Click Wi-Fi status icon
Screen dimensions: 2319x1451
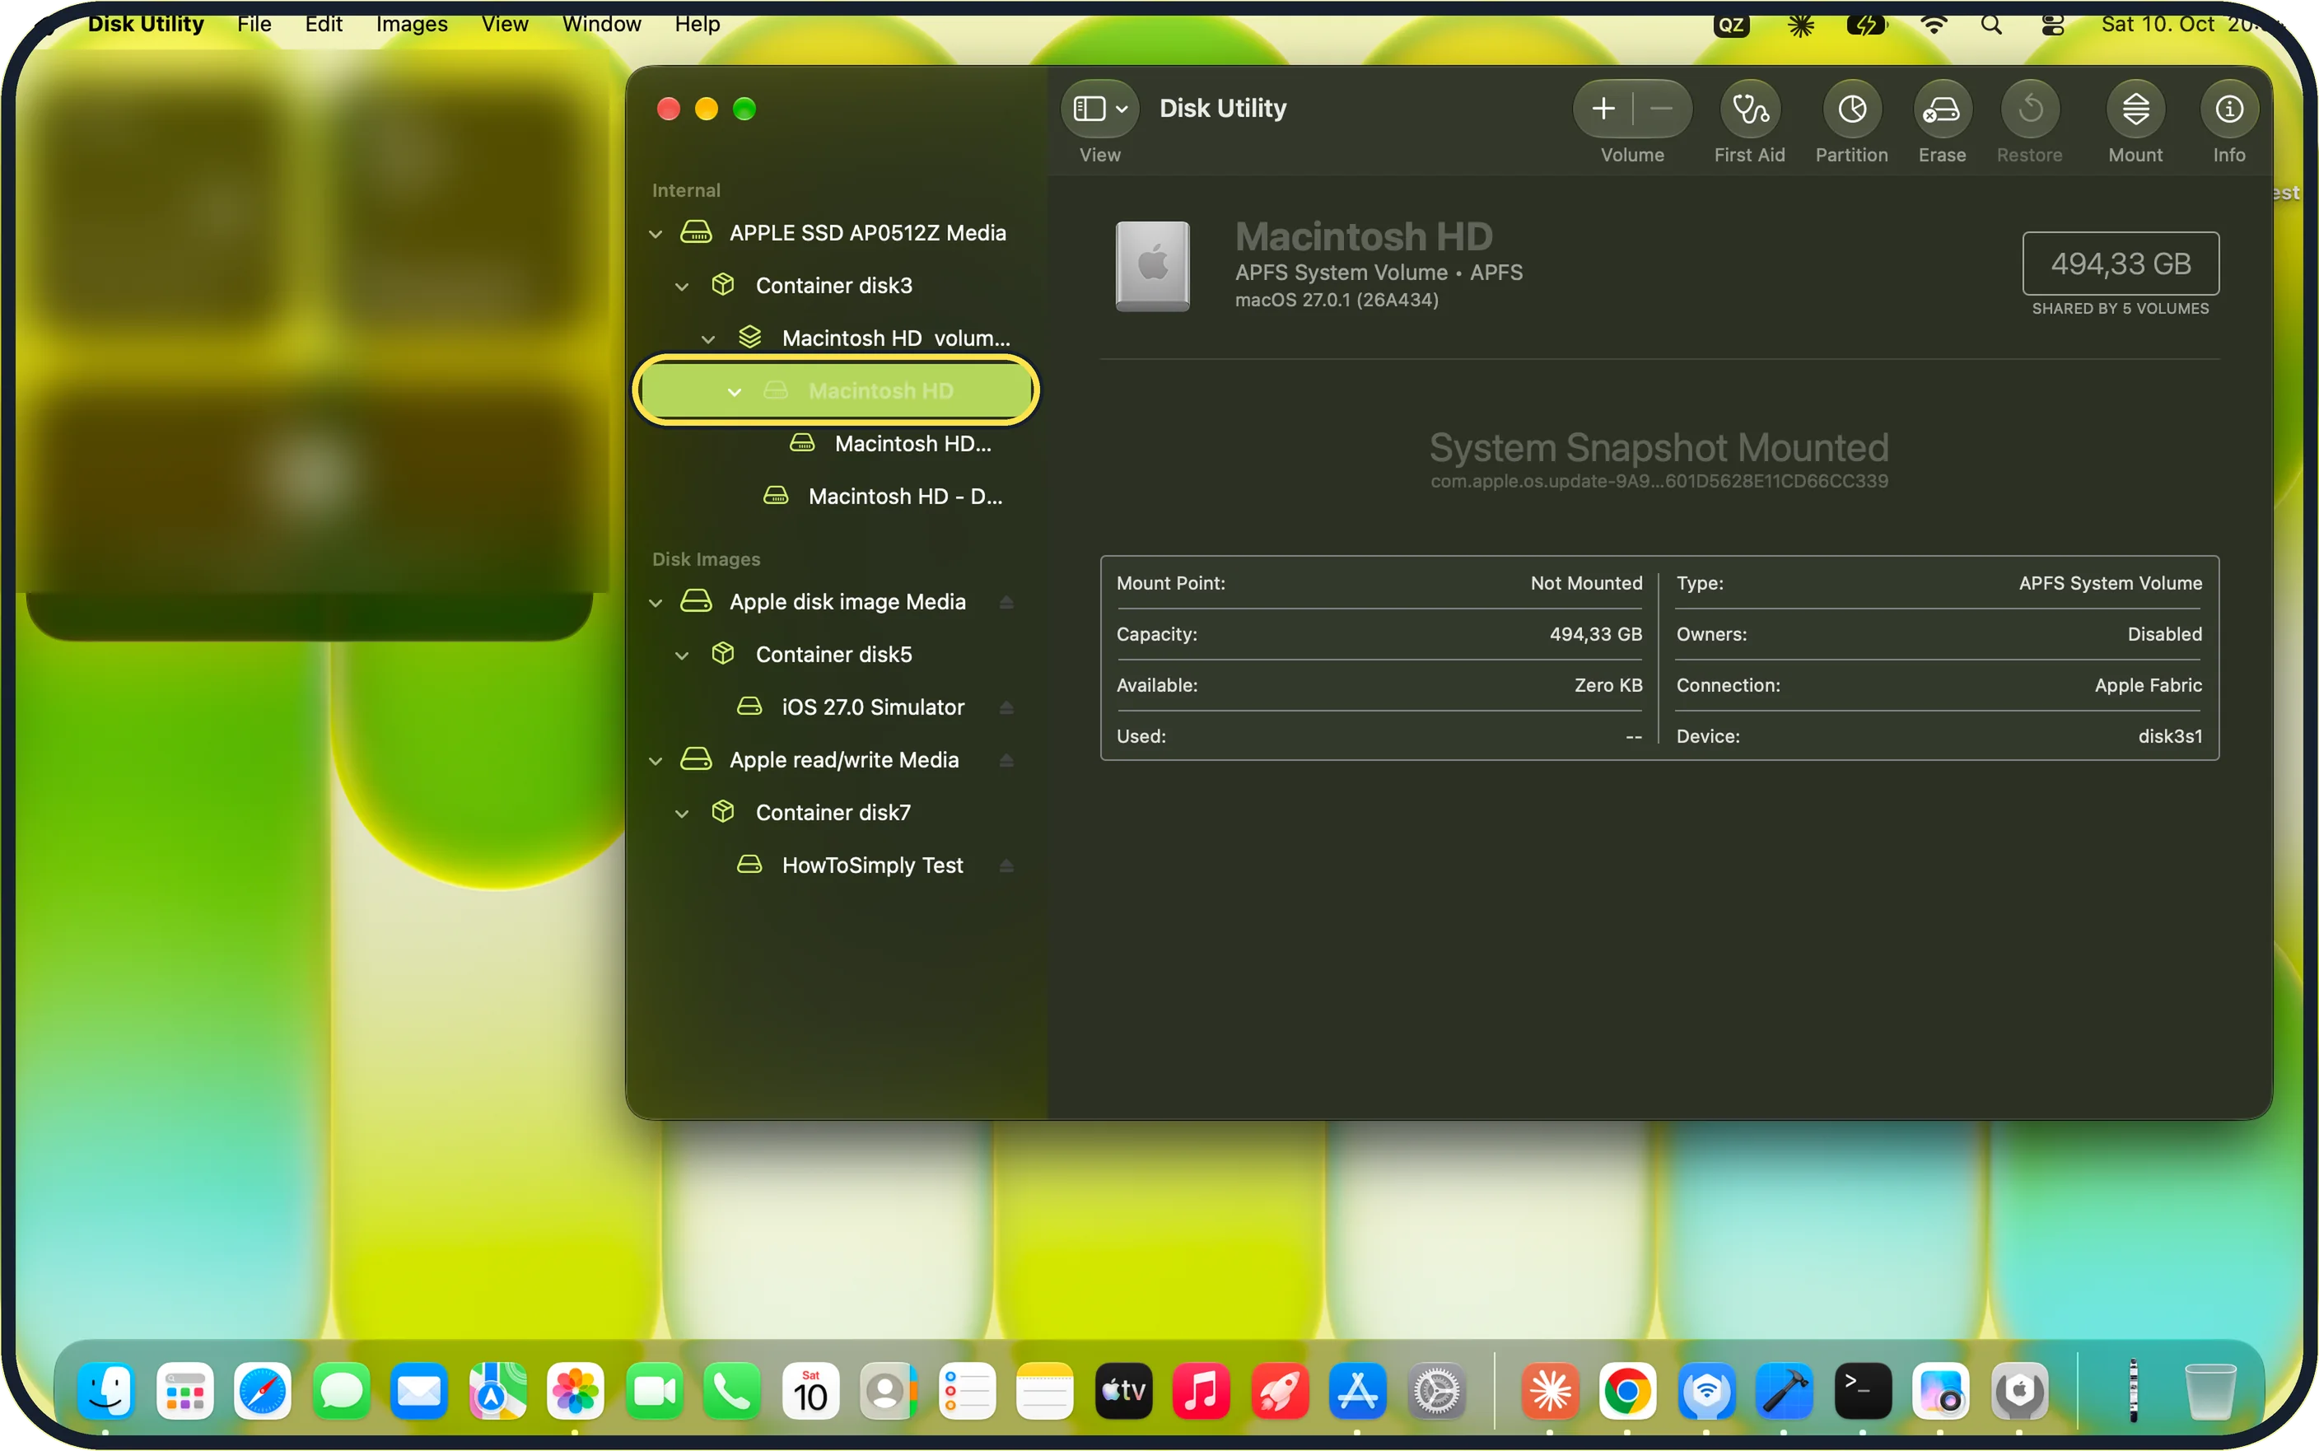(1934, 25)
